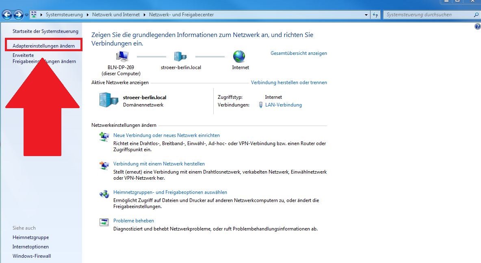
Task: Click the Internet globe icon
Action: click(239, 57)
